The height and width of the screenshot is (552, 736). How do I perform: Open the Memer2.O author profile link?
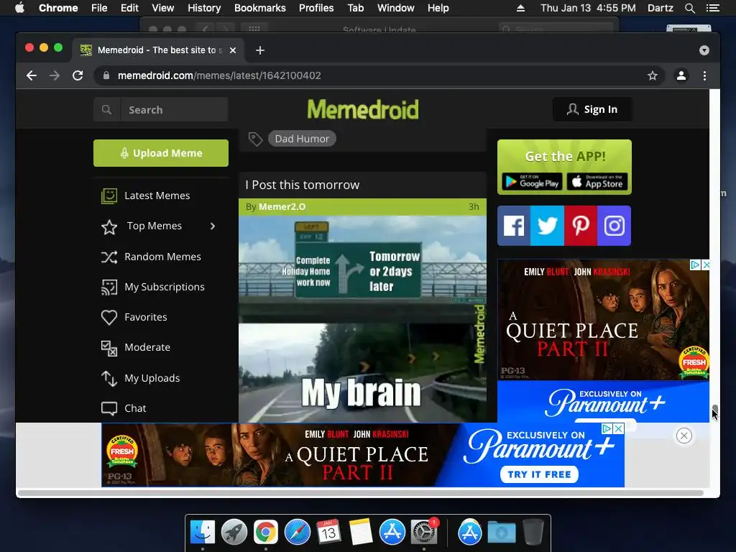282,207
